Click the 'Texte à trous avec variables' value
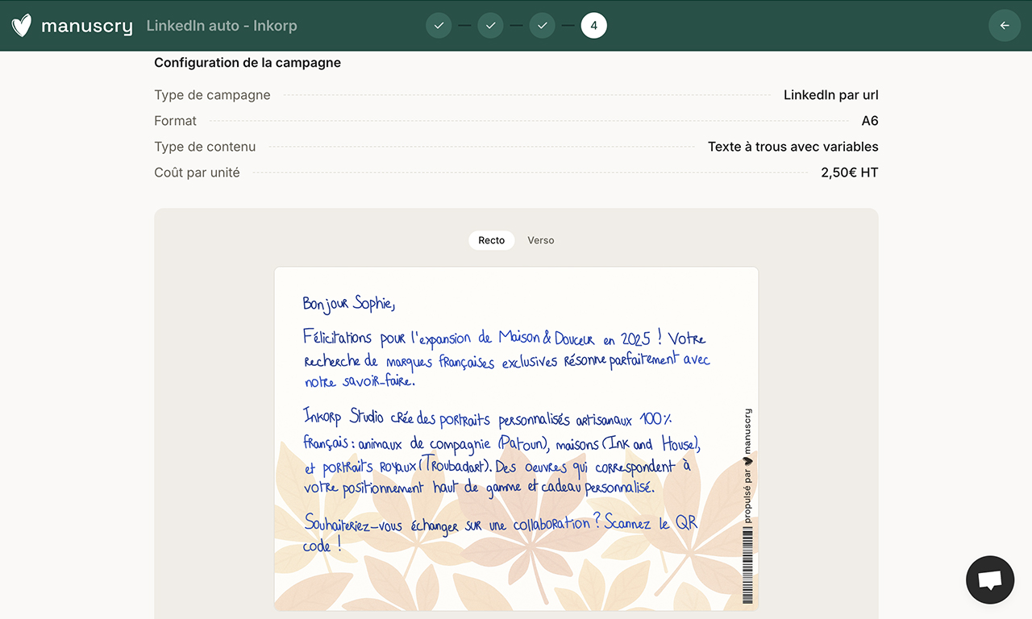1032x619 pixels. click(x=793, y=147)
